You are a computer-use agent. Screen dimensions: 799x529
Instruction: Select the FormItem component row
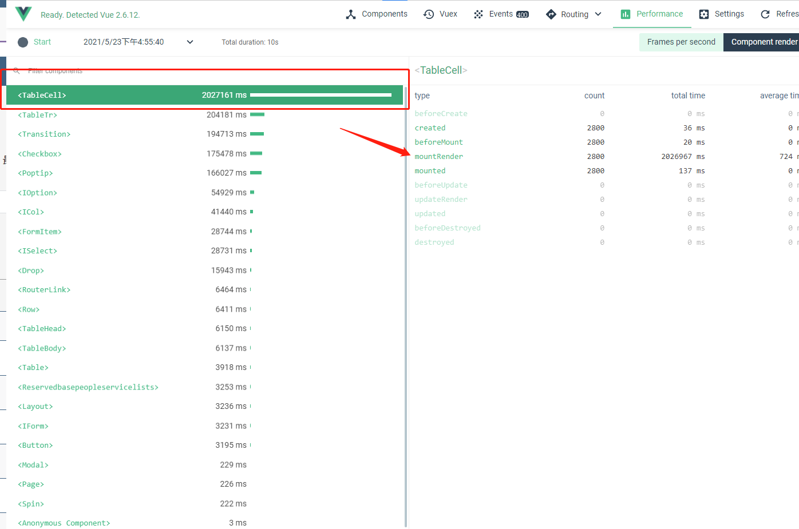(204, 232)
